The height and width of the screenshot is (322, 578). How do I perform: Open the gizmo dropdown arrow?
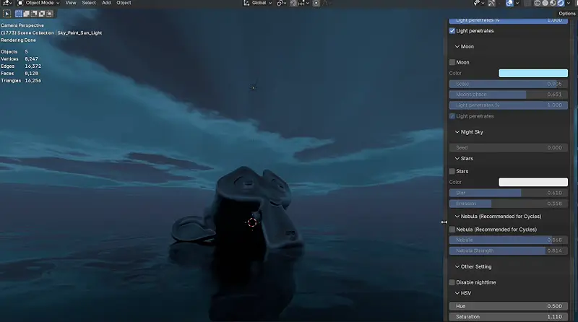[499, 3]
